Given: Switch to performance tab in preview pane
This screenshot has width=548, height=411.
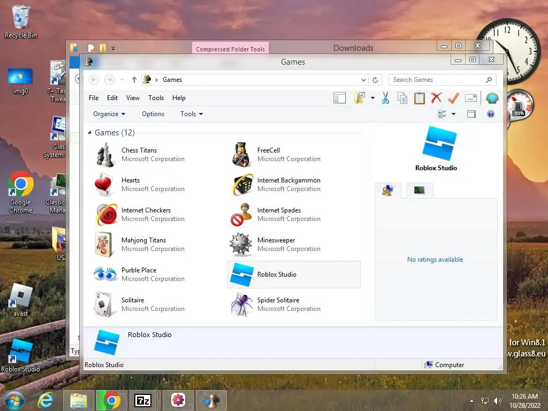Looking at the screenshot, I should point(419,191).
